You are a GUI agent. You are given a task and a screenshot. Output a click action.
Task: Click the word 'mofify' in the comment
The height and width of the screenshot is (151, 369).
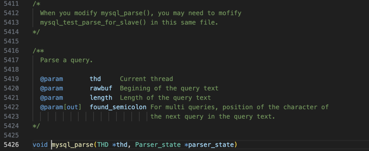tap(230, 13)
